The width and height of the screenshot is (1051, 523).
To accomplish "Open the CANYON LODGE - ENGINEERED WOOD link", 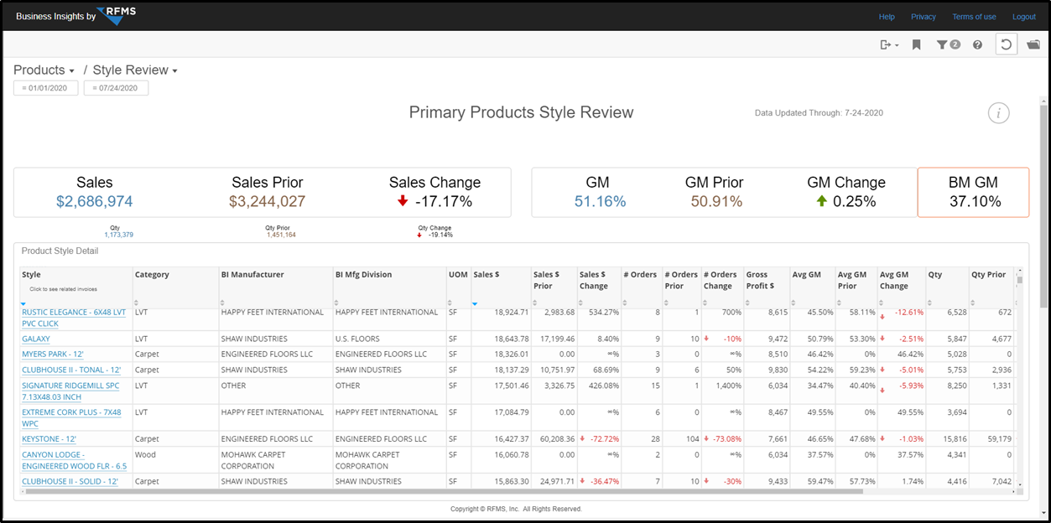I will tap(75, 460).
